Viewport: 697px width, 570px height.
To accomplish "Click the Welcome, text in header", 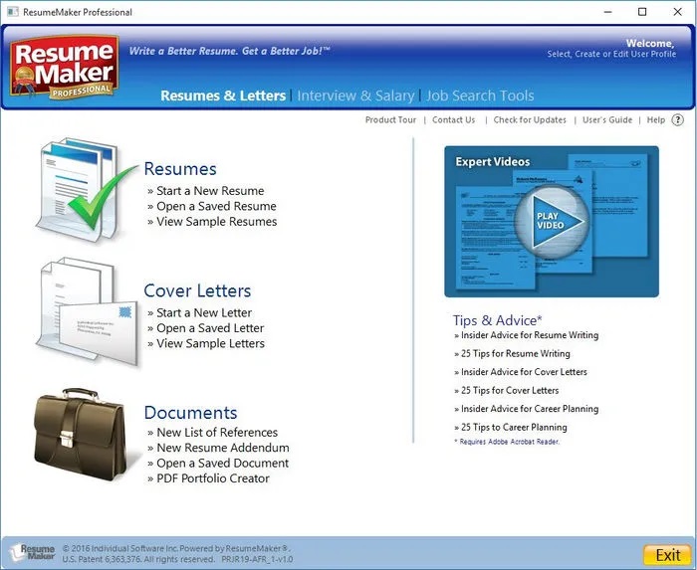I will [x=650, y=44].
